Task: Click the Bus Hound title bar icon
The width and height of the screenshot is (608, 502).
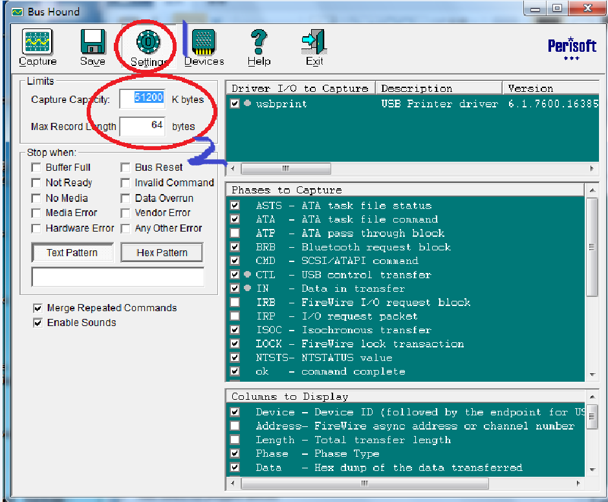Action: 17,12
